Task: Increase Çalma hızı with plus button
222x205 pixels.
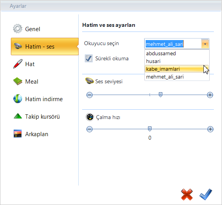Action: [x=210, y=129]
